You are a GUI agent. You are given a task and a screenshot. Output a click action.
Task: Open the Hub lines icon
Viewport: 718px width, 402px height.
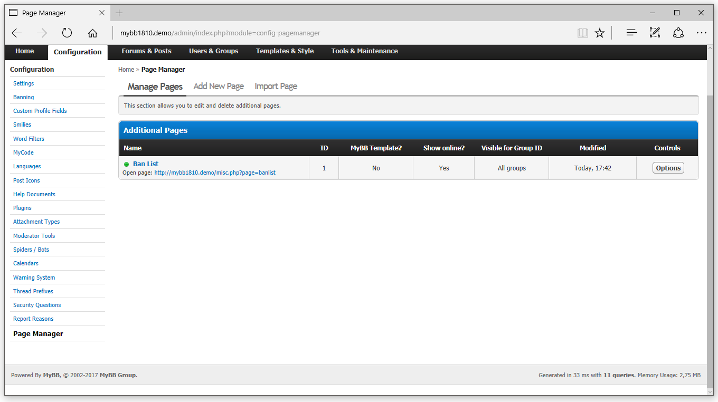(631, 33)
